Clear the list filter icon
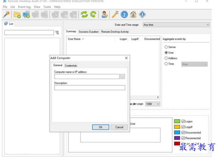Image resolution: width=218 pixels, height=157 pixels. (x=57, y=33)
